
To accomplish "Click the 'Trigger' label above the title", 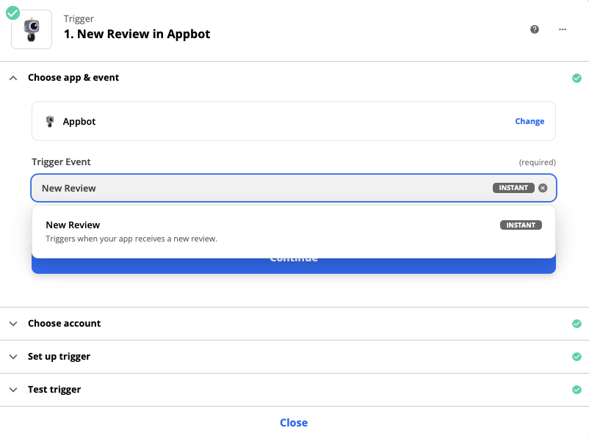I will tap(79, 19).
